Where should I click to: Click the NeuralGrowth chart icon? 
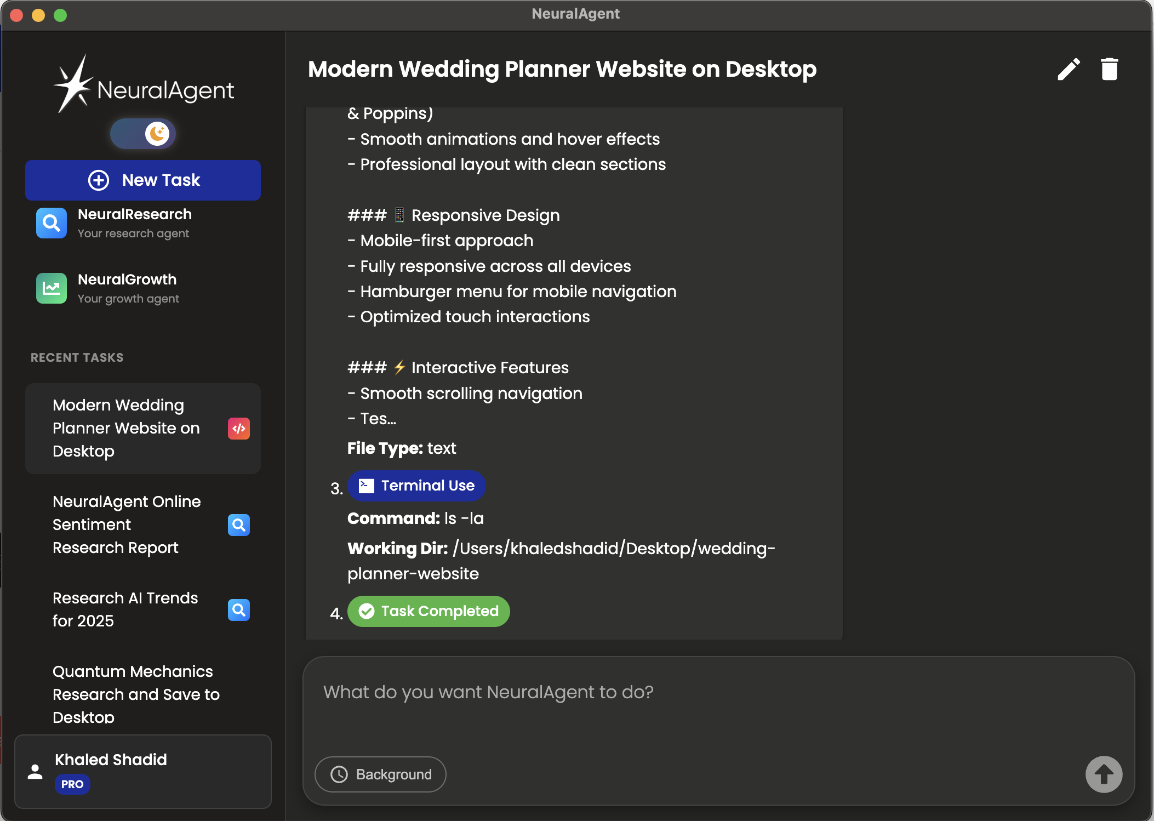click(x=52, y=288)
